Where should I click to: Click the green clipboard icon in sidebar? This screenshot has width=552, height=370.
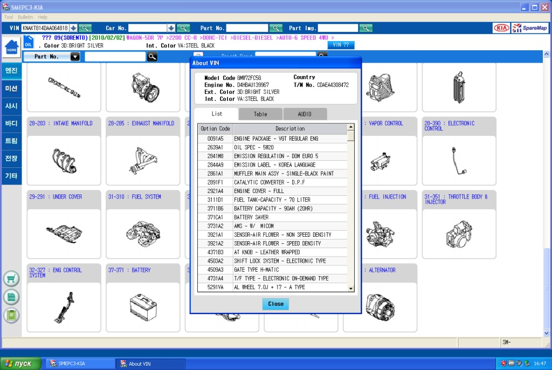tap(11, 315)
